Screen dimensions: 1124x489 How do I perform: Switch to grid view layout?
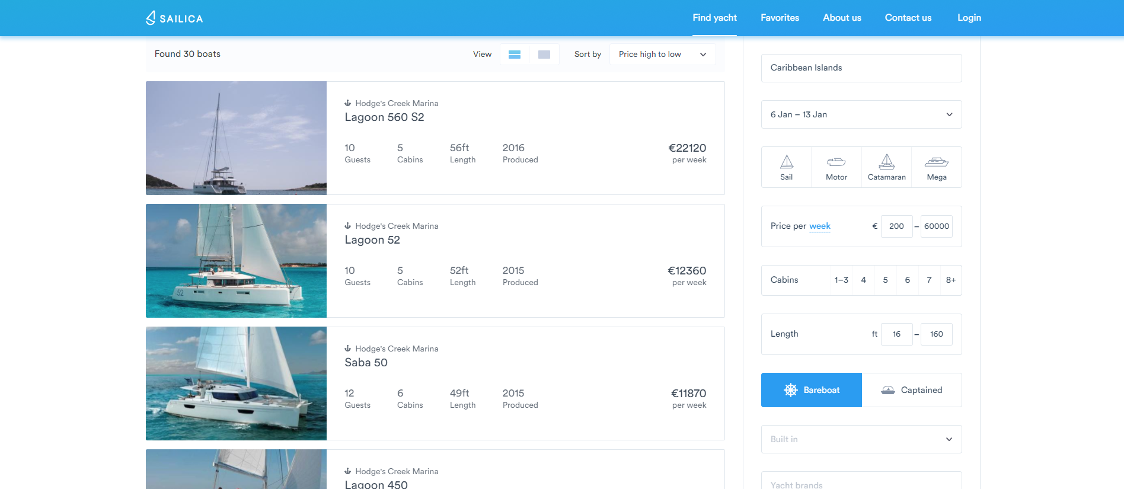pos(544,55)
